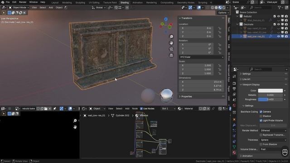
Task: Pin the node editor material
Action: (213, 109)
